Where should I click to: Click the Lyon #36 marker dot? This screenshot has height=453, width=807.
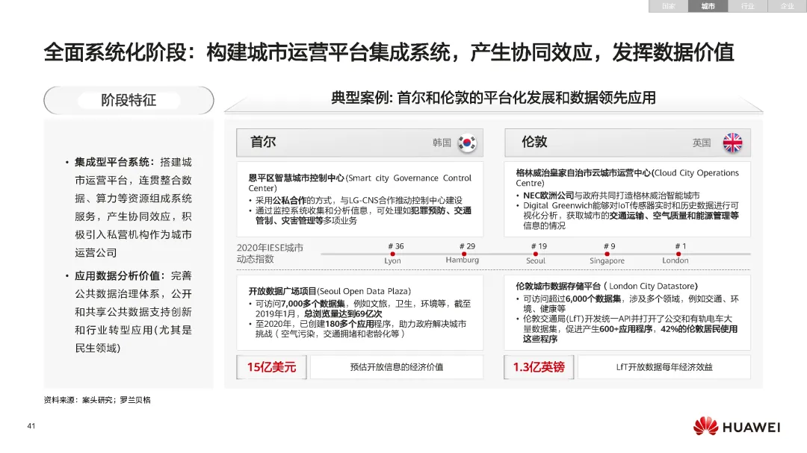(x=393, y=254)
